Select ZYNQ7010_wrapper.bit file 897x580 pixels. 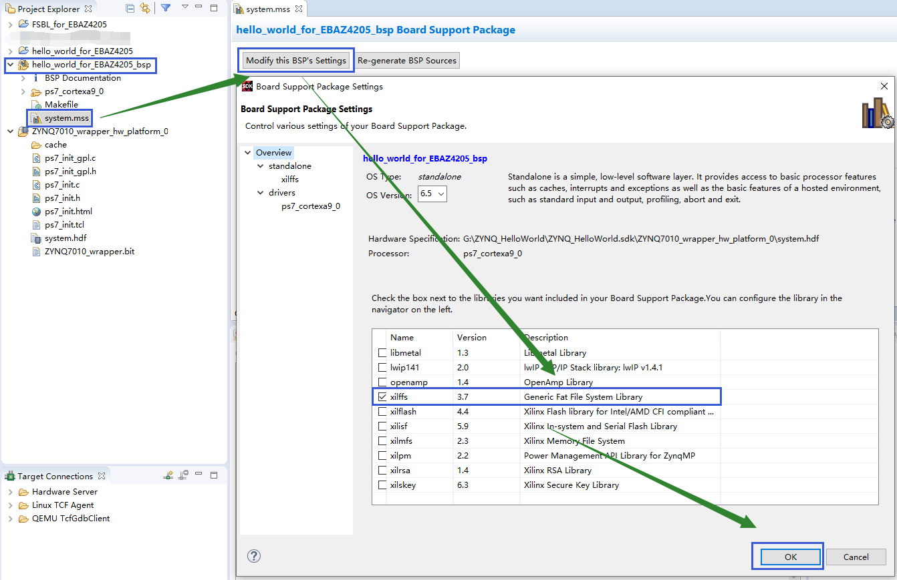(90, 252)
